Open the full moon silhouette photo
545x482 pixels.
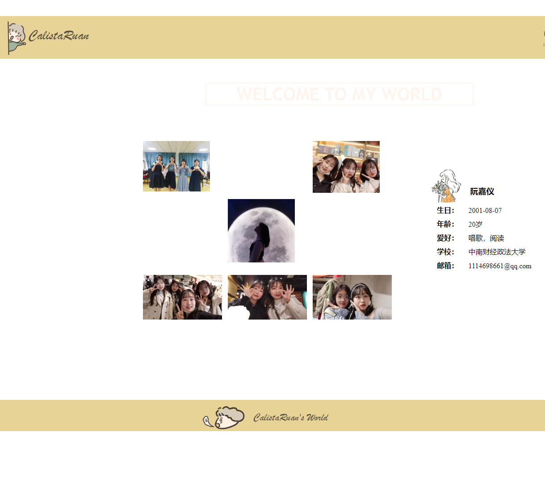(261, 231)
